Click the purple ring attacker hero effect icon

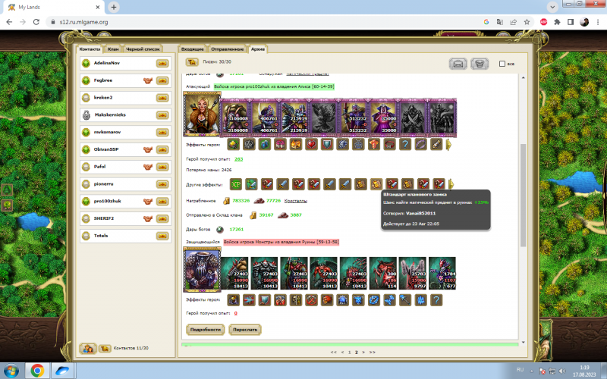coord(420,145)
